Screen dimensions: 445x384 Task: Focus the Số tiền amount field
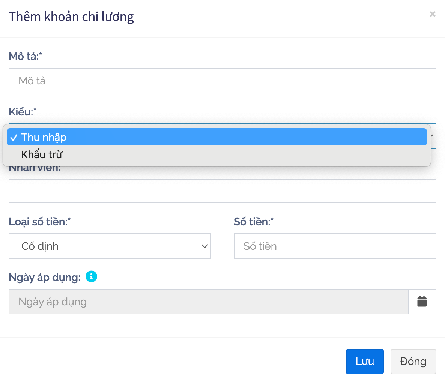(335, 246)
